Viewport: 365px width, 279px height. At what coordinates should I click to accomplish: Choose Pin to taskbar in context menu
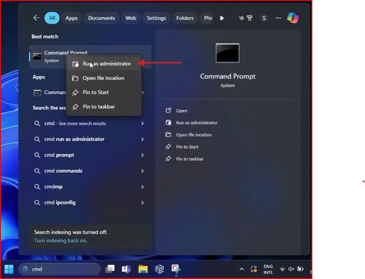click(x=104, y=107)
